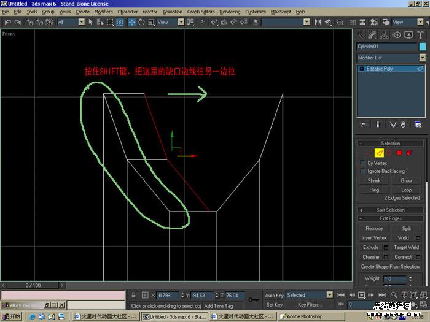Click the Undo arrow icon
Image resolution: width=430 pixels, height=322 pixels.
(x=7, y=22)
